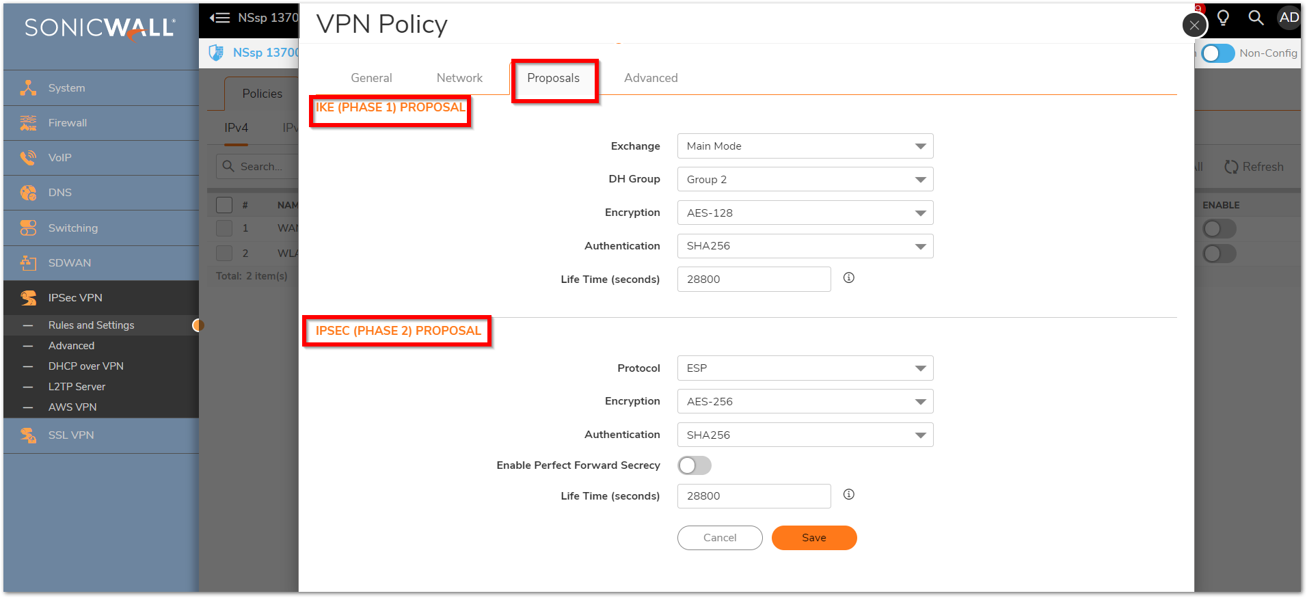Image resolution: width=1307 pixels, height=598 pixels.
Task: Click the Switching sidebar icon
Action: [28, 228]
